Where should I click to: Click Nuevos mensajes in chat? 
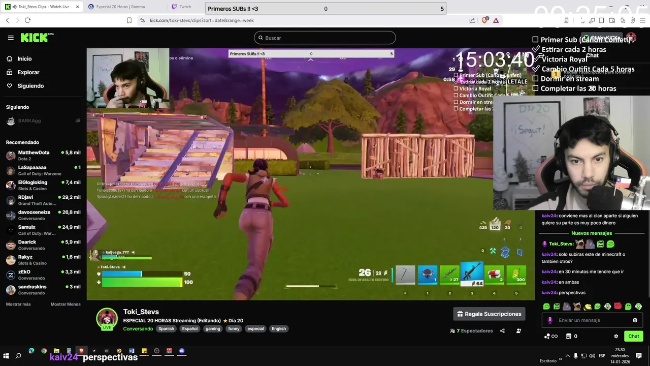pos(592,233)
